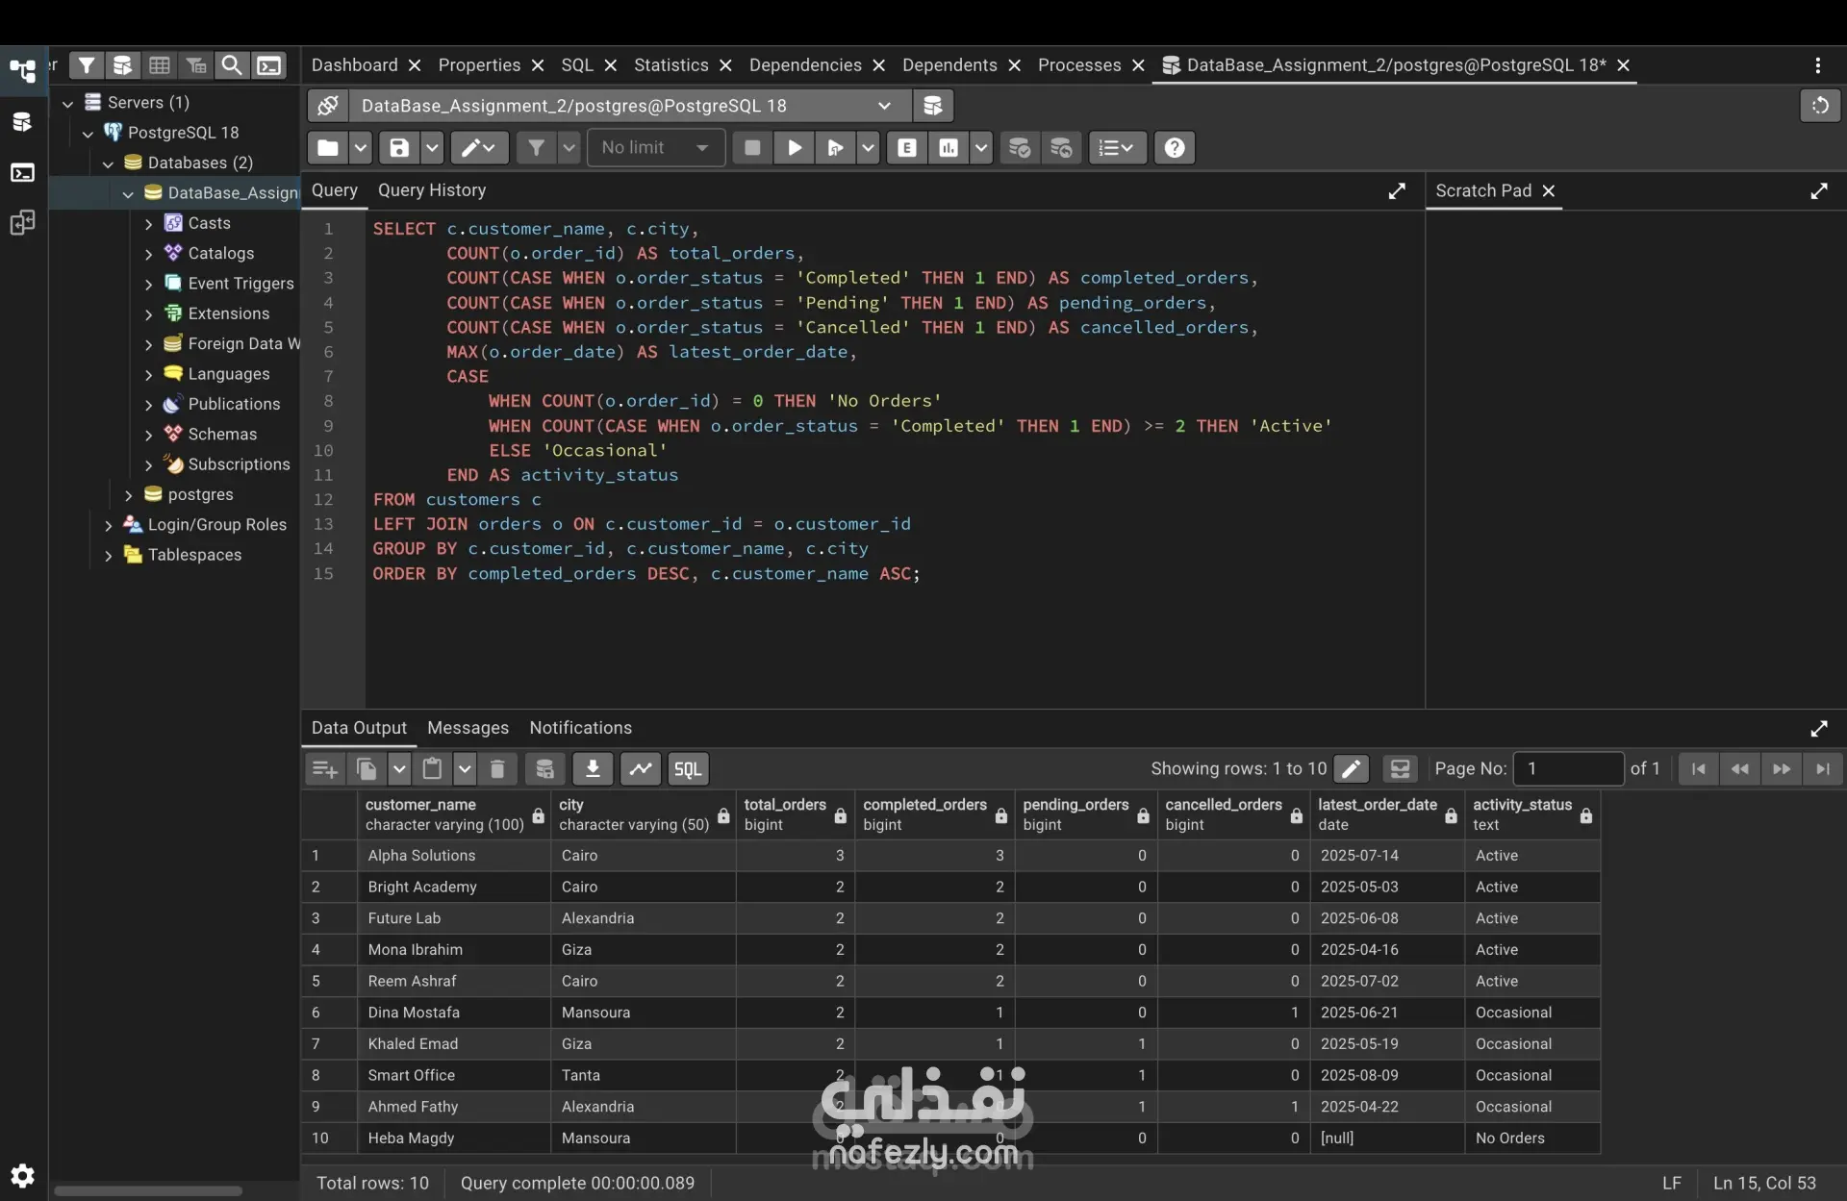The width and height of the screenshot is (1847, 1201).
Task: Click the Save file icon
Action: click(399, 148)
